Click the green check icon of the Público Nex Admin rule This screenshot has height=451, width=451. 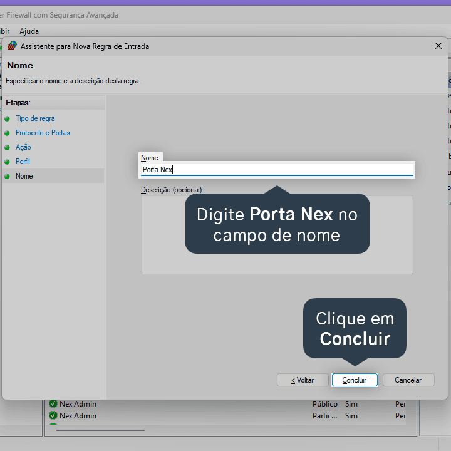point(53,404)
